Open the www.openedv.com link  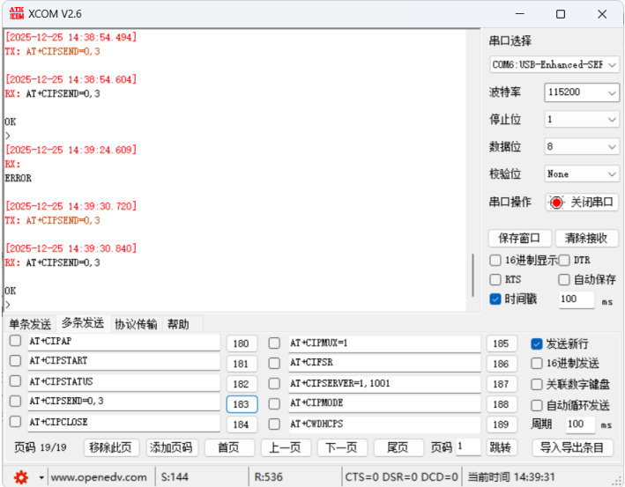pos(99,477)
